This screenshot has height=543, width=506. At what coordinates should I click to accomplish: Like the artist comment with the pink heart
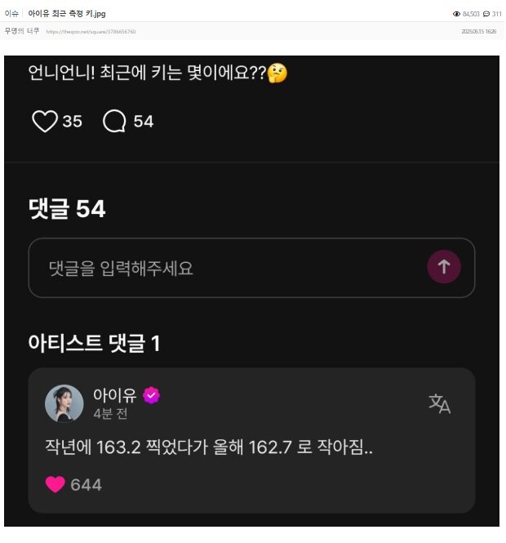55,485
